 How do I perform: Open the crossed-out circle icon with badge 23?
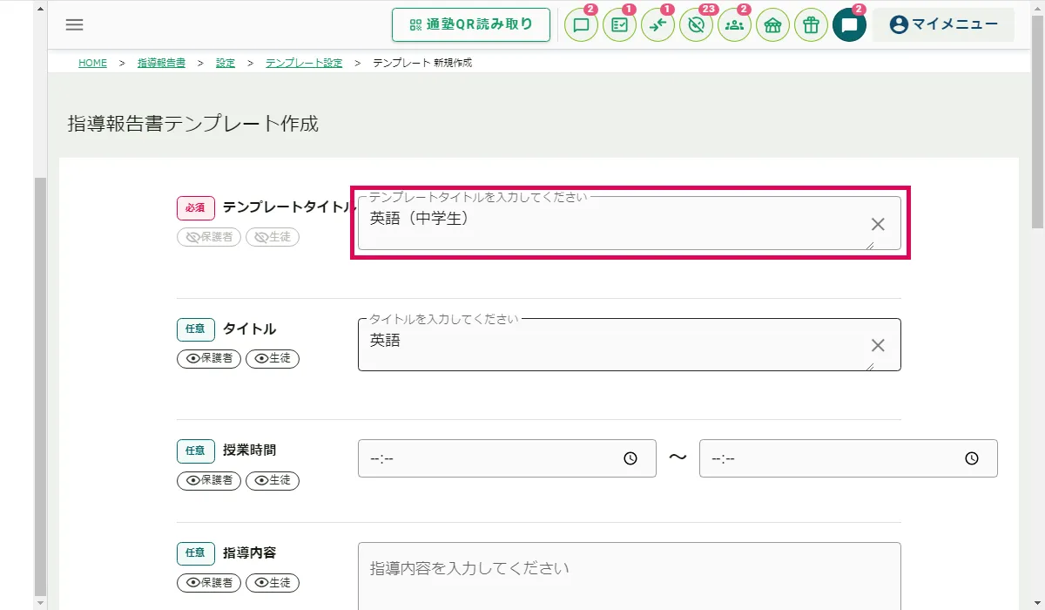pos(697,25)
